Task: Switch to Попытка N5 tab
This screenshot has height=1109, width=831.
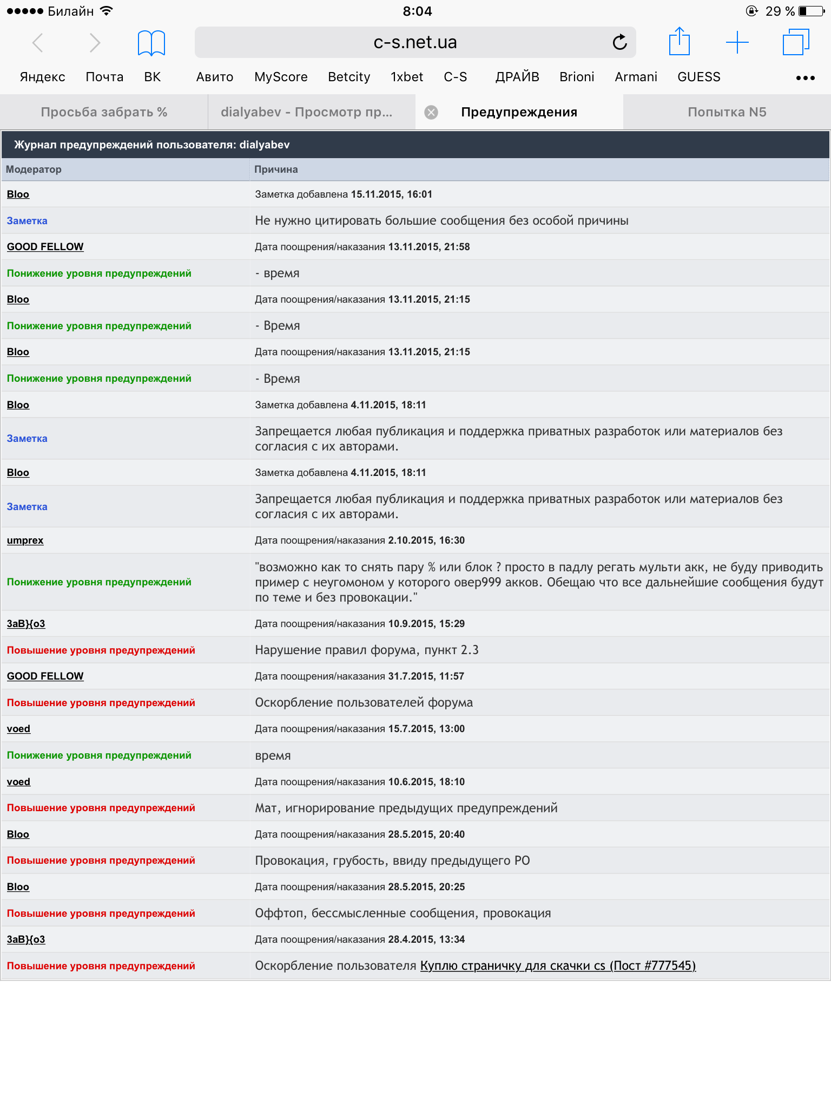Action: [727, 112]
